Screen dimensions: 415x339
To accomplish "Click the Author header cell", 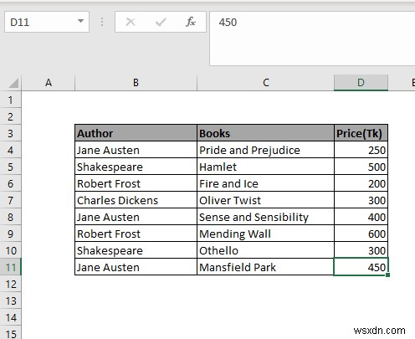I will 136,133.
